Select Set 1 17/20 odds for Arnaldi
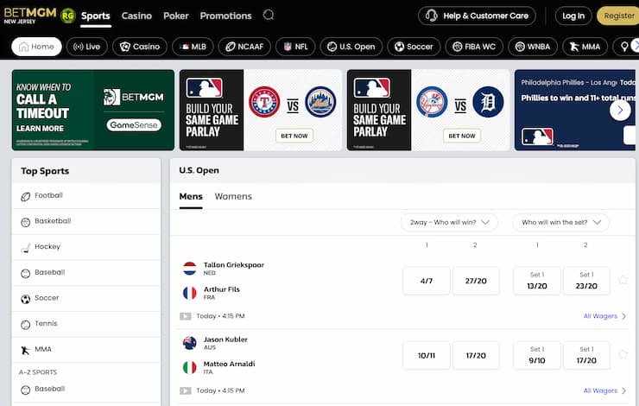This screenshot has width=639, height=406. coord(586,355)
